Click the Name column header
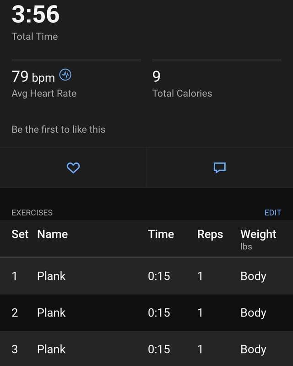 pyautogui.click(x=53, y=234)
